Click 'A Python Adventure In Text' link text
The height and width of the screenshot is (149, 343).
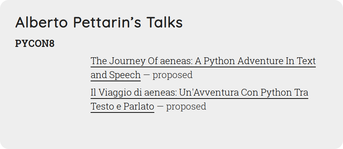pos(255,61)
